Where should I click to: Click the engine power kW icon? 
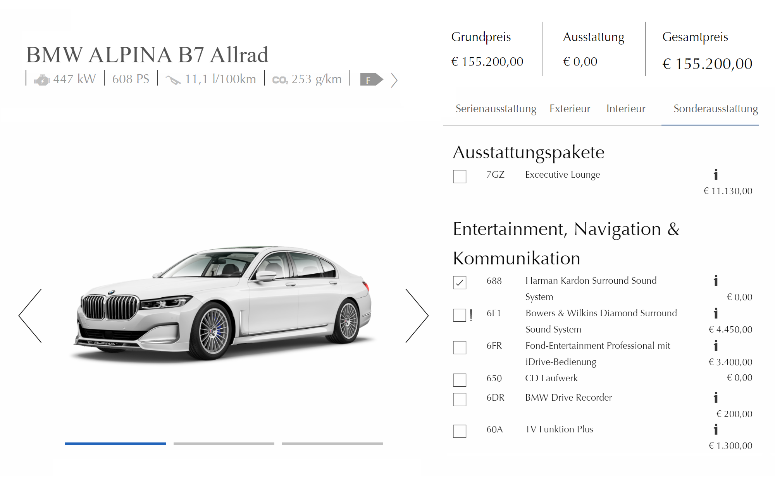tap(41, 80)
